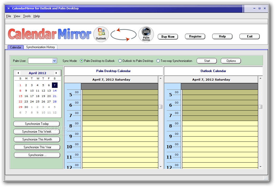The width and height of the screenshot is (275, 187).
Task: Click 5:00 slot in Palm Desktop Calendar
Action: [120, 92]
